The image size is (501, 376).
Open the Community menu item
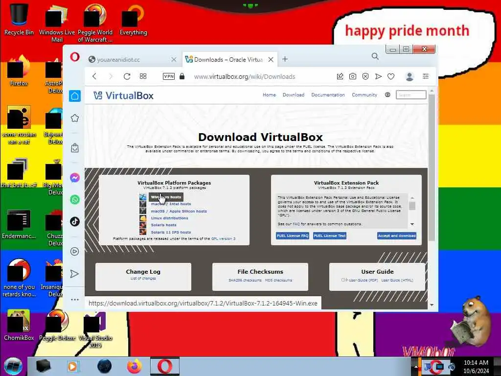[x=364, y=95]
